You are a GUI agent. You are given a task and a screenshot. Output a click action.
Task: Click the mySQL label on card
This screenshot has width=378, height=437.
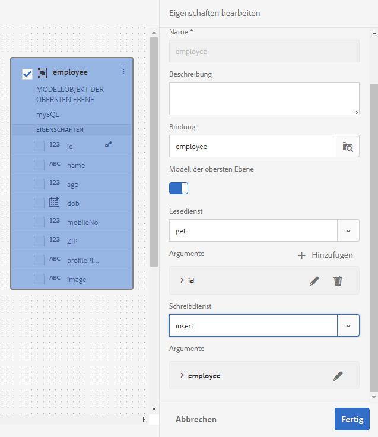click(47, 115)
